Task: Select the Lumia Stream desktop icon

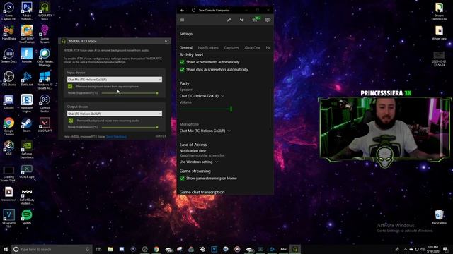Action: tap(45, 35)
